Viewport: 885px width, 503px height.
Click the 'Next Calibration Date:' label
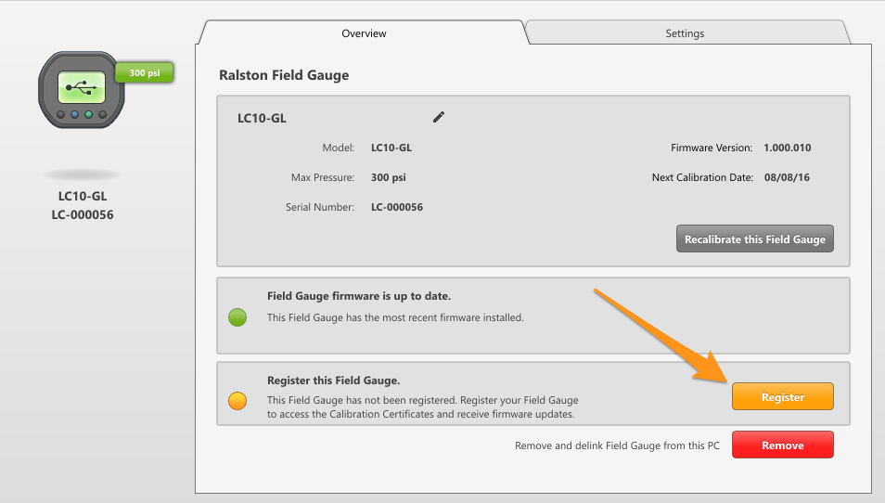click(x=702, y=178)
